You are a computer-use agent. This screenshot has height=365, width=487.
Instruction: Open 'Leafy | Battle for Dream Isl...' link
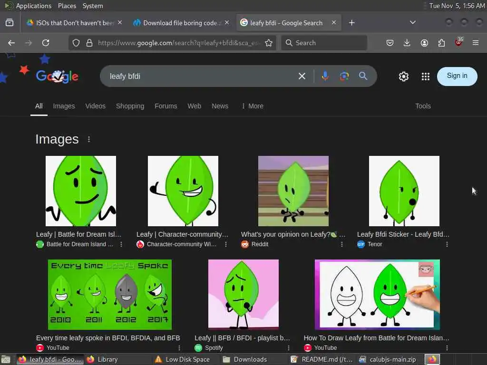click(x=78, y=234)
